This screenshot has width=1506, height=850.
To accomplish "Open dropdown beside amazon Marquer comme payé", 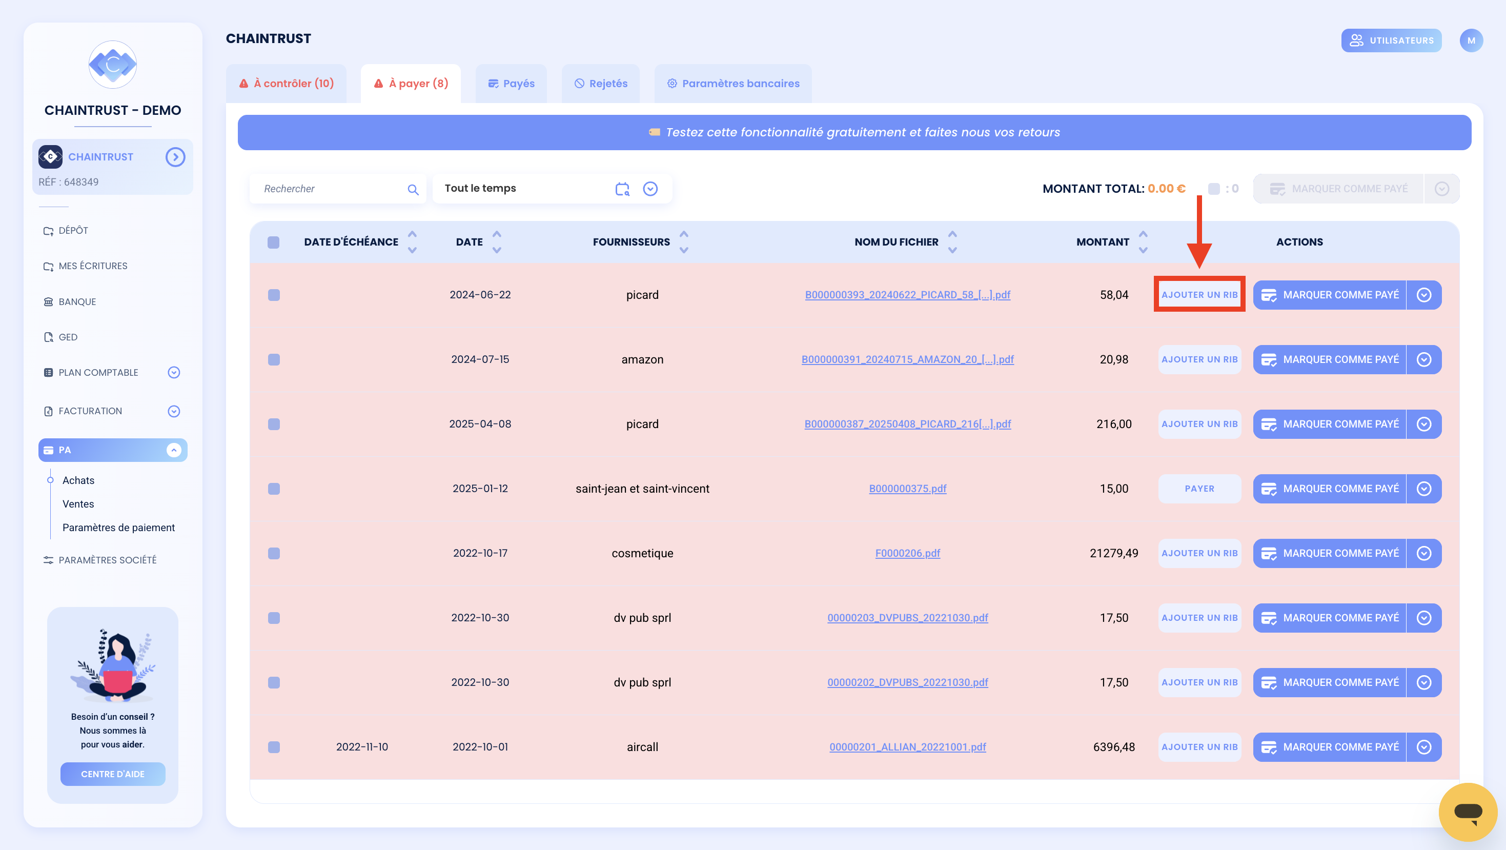I will pos(1424,359).
